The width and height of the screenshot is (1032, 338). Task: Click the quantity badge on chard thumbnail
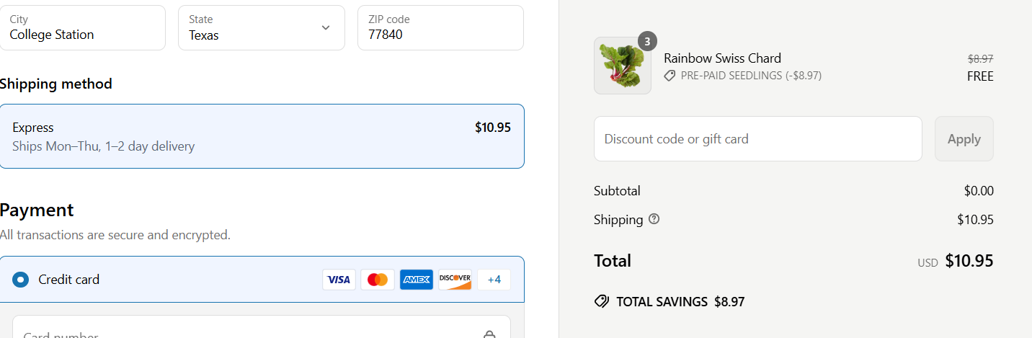647,42
